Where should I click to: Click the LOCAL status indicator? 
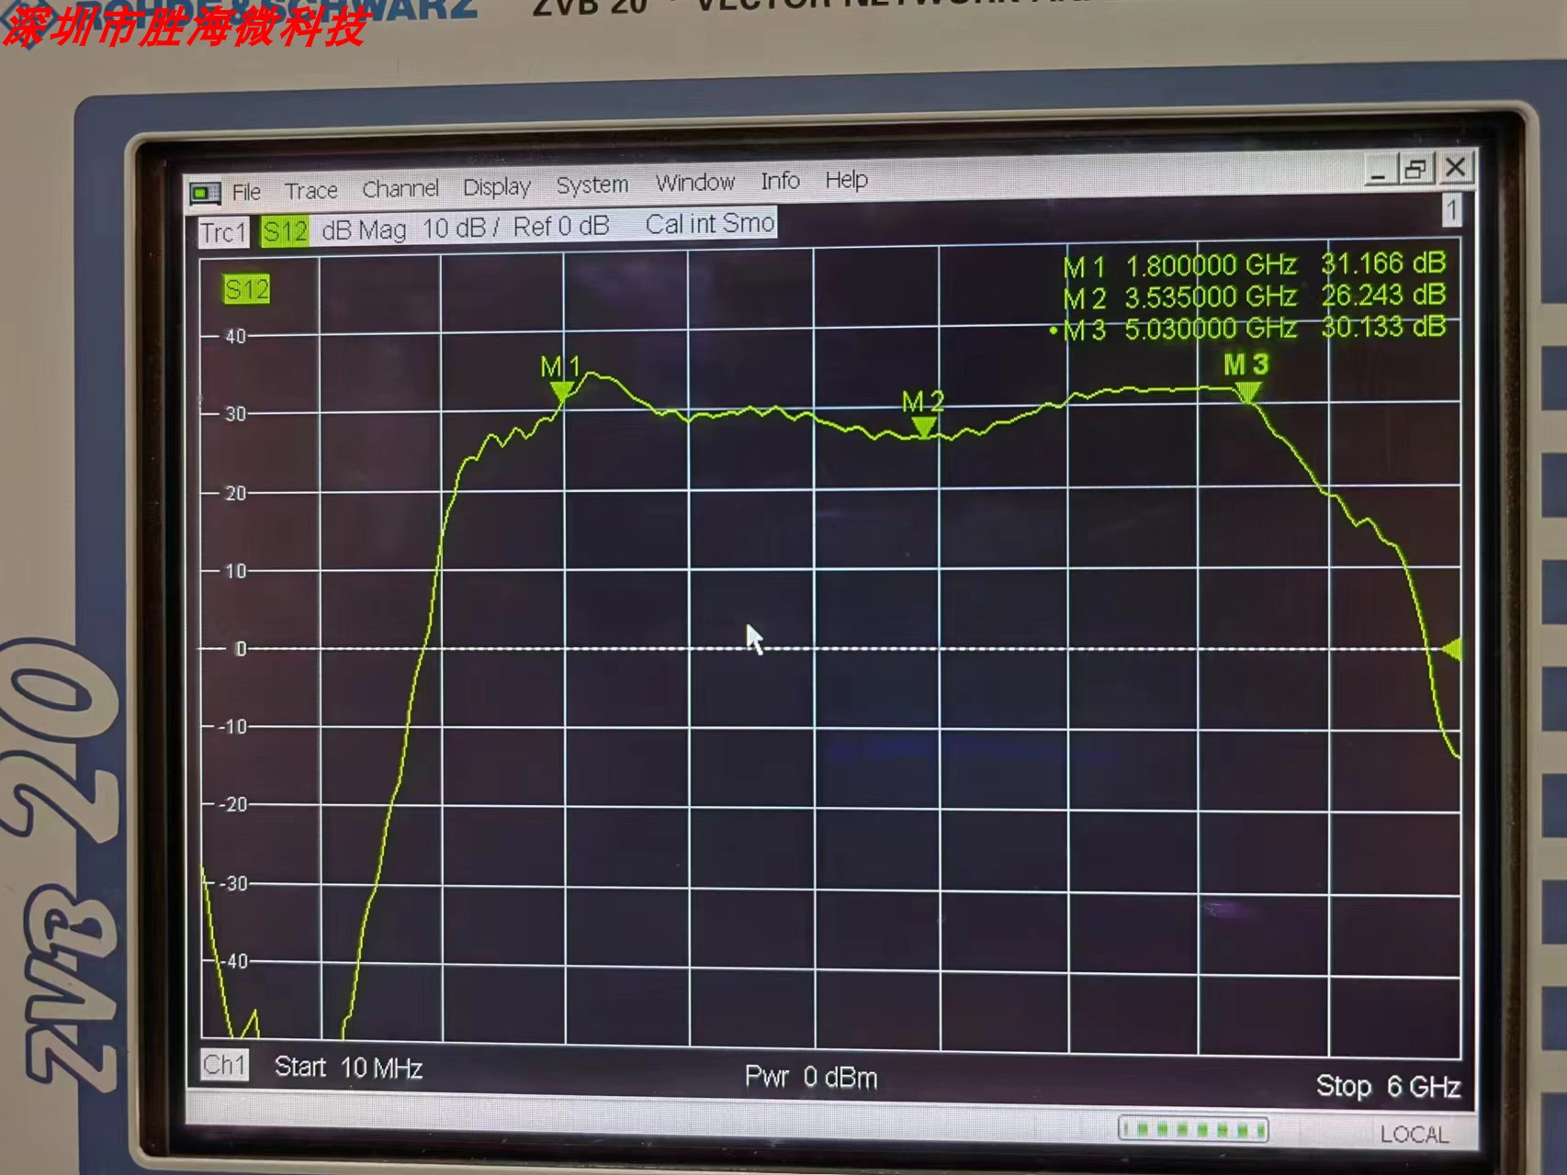coord(1415,1135)
